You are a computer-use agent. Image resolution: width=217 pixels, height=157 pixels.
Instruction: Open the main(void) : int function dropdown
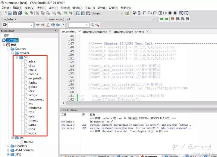[102, 19]
